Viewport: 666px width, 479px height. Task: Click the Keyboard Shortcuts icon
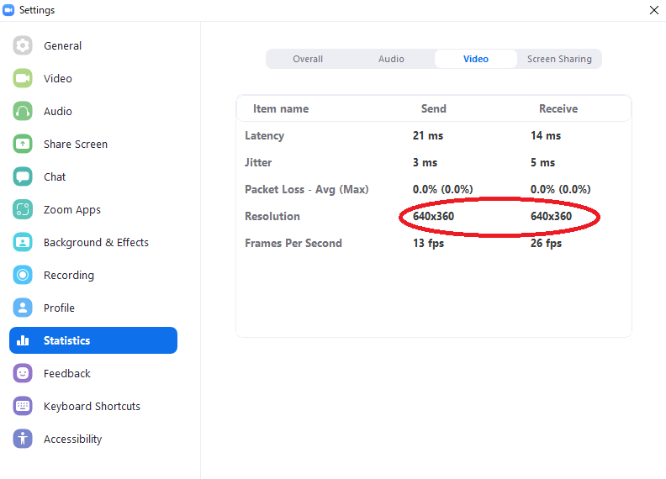[23, 407]
